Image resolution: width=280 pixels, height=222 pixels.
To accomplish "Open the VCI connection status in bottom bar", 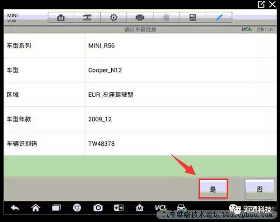I will click(161, 208).
